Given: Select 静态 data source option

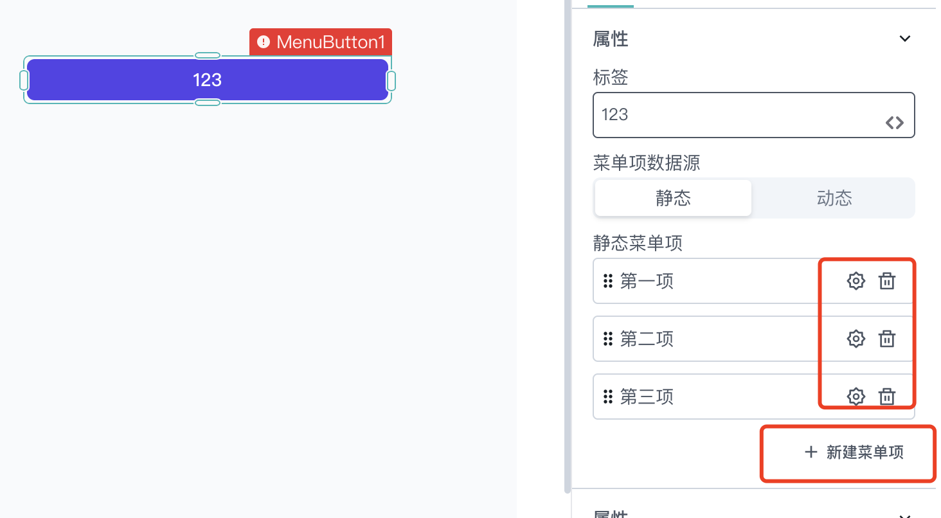Looking at the screenshot, I should (x=673, y=198).
